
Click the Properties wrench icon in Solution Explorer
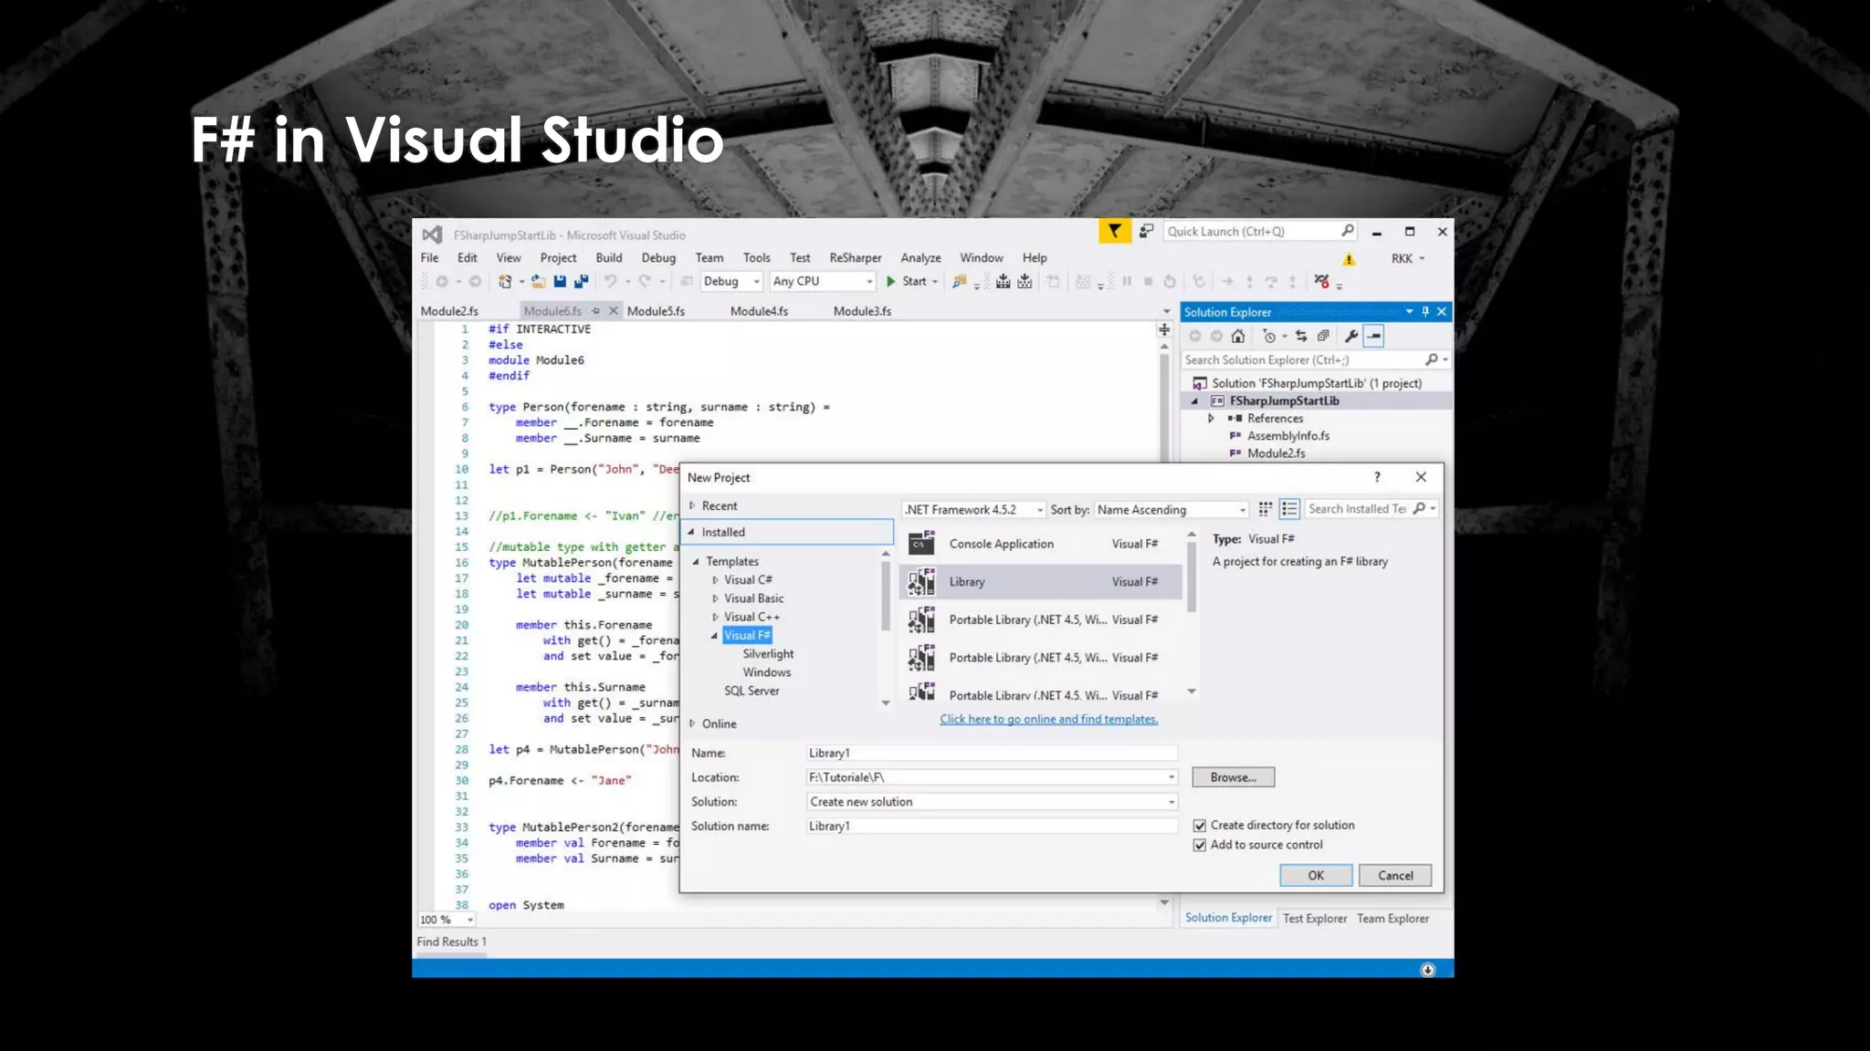point(1351,337)
